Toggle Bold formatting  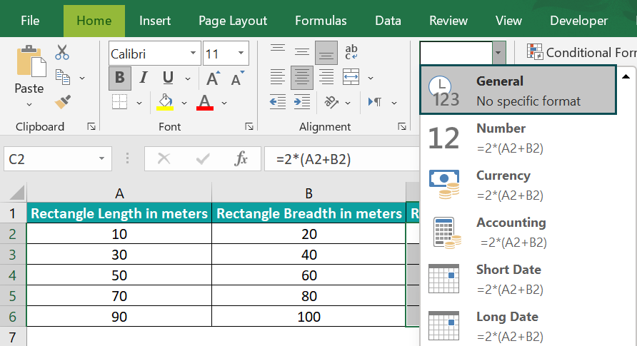[120, 78]
